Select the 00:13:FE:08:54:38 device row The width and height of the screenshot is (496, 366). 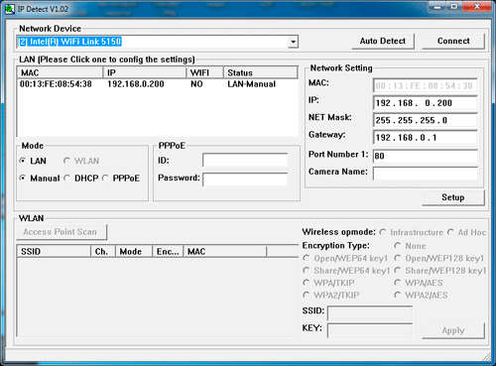[158, 84]
